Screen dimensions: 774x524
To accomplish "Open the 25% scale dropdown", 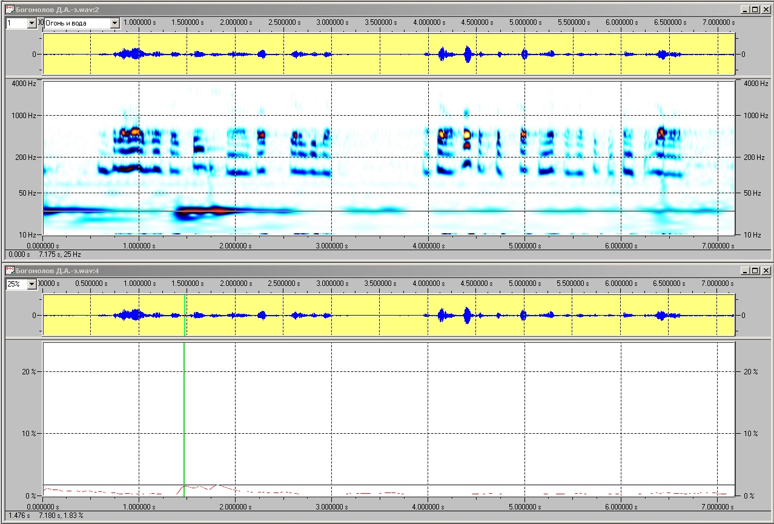I will (32, 284).
